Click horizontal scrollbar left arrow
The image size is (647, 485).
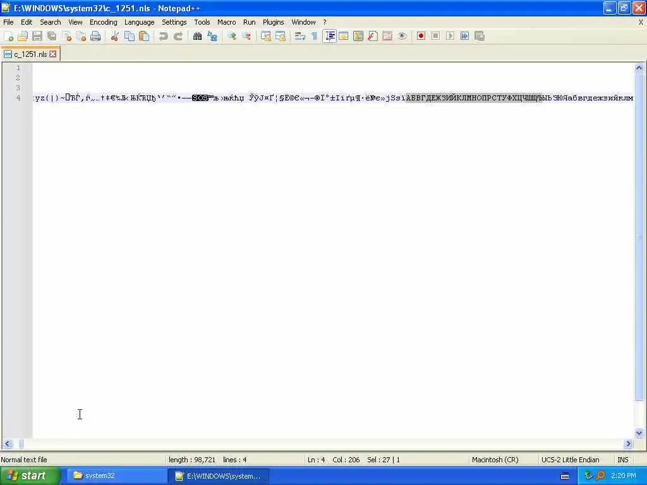(8, 444)
